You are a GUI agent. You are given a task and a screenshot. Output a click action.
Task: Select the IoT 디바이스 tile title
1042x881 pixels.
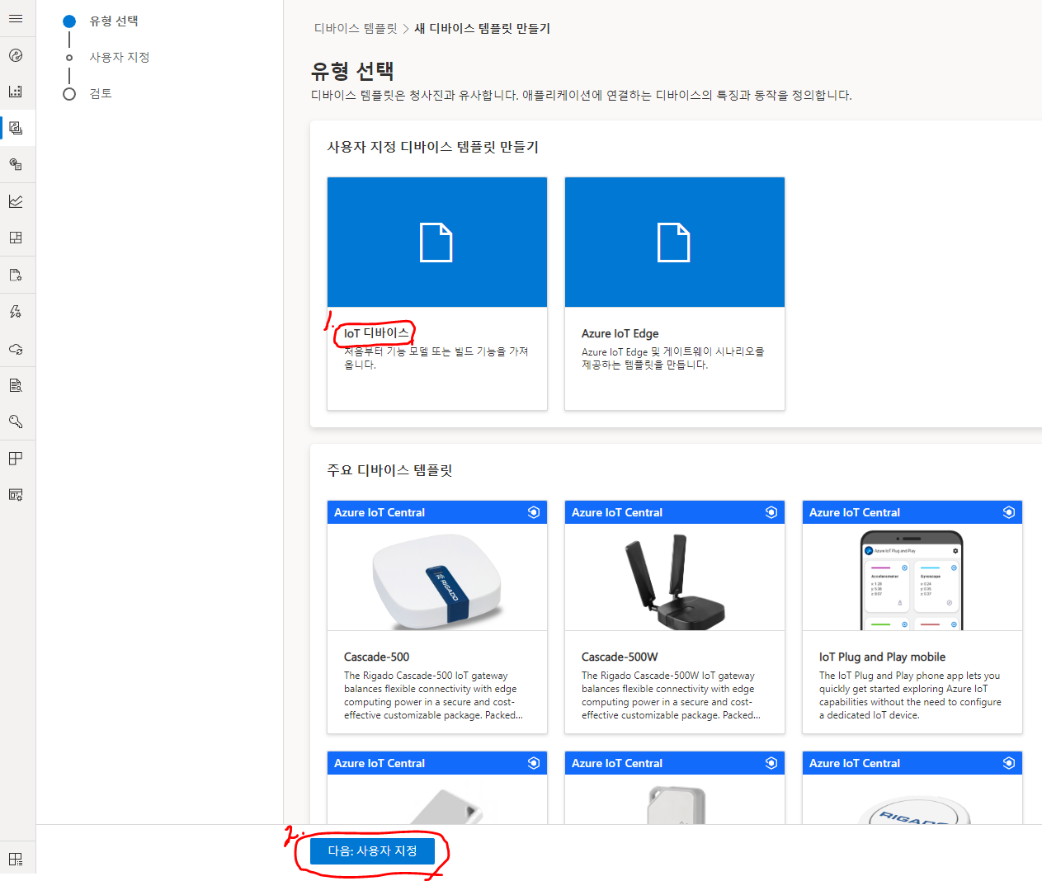pyautogui.click(x=376, y=333)
